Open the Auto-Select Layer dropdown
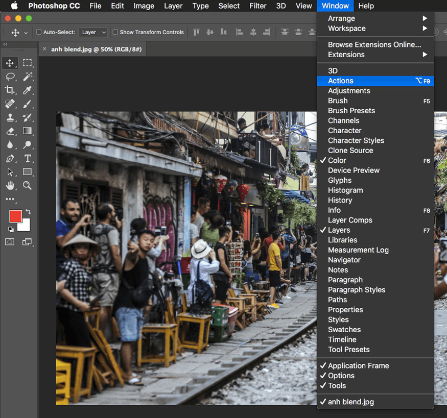Viewport: 447px width, 418px height. [92, 32]
